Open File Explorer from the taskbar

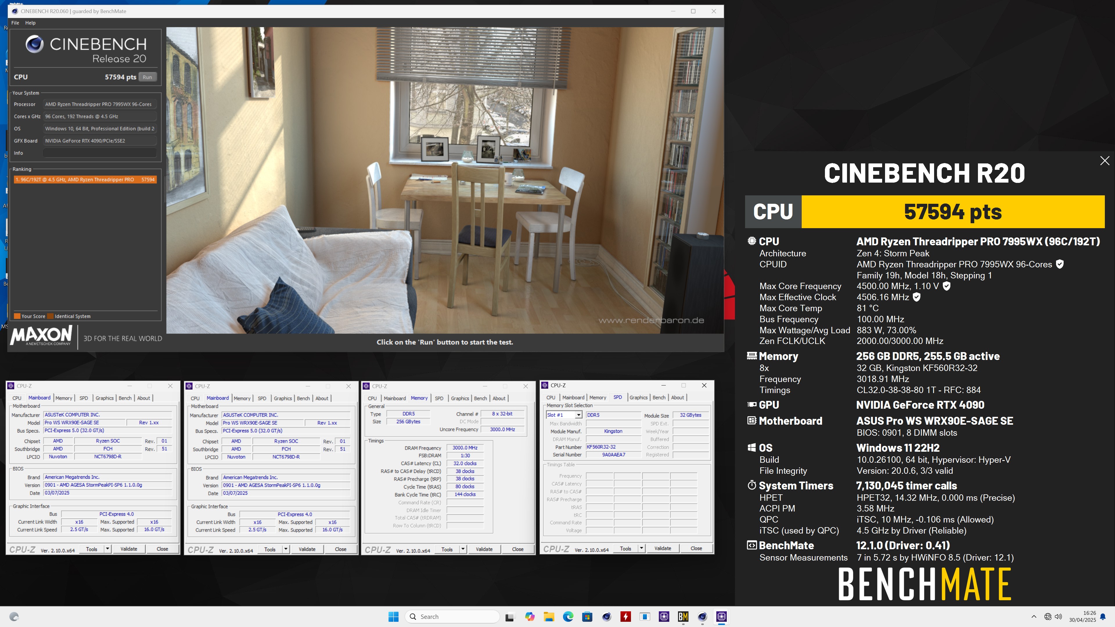coord(548,617)
